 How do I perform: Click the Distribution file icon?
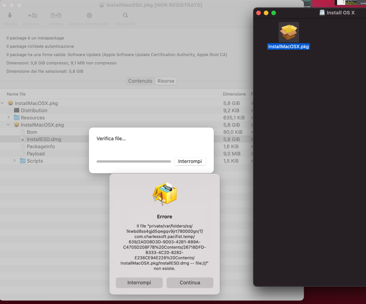click(x=17, y=110)
